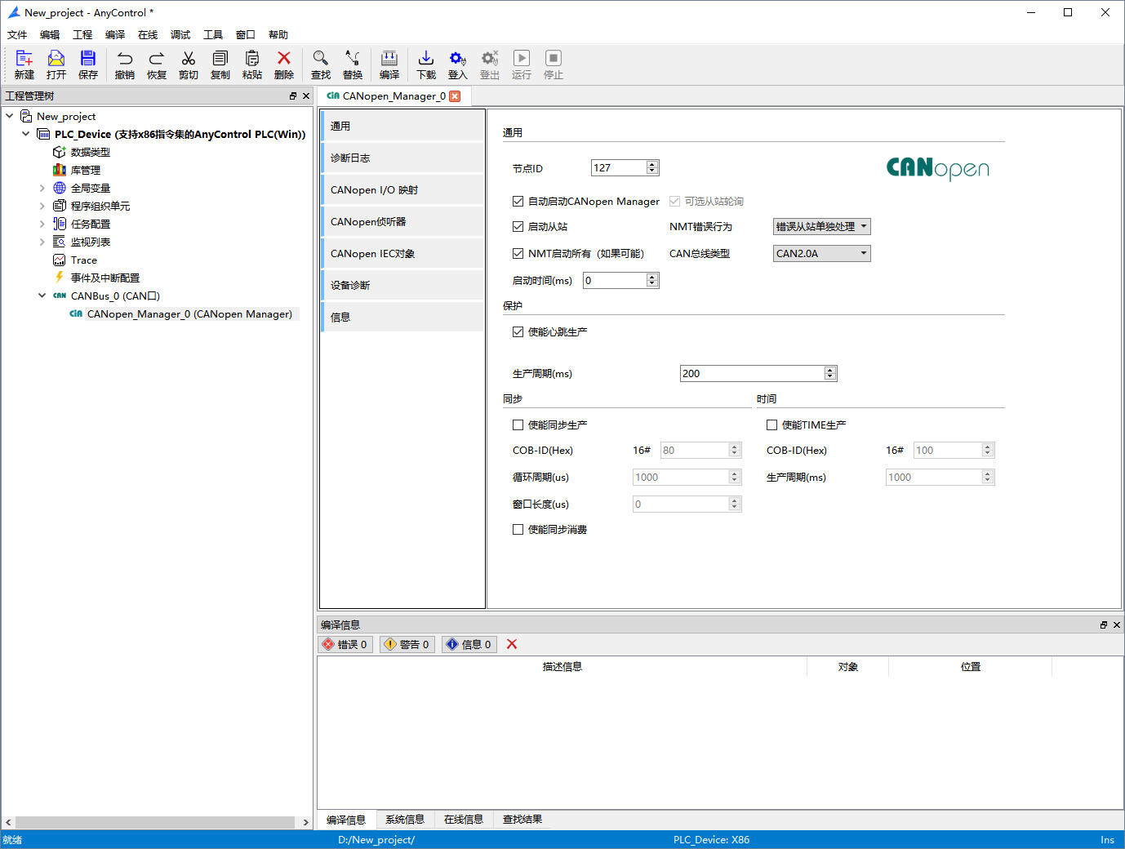Save the project using 保存 icon

[x=88, y=64]
